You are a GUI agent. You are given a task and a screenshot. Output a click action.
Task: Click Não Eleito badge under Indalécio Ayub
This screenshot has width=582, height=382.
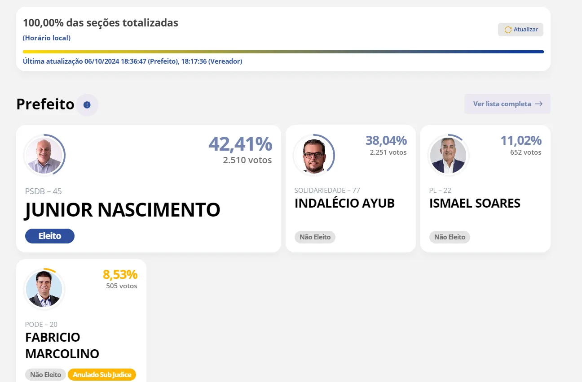315,237
